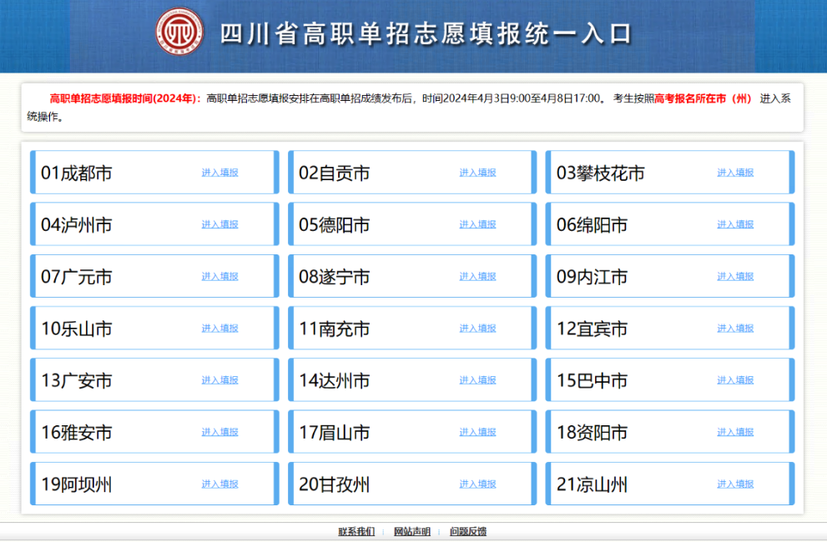Open 进入填报 link for 08遂宁市
827x542 pixels.
477,276
